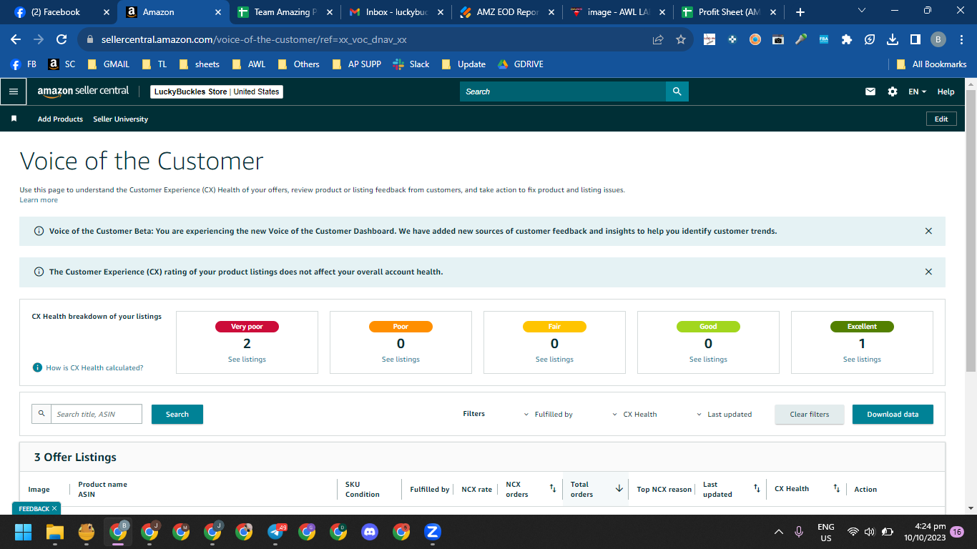Click the Help link in the header
Image resolution: width=977 pixels, height=549 pixels.
pos(946,91)
